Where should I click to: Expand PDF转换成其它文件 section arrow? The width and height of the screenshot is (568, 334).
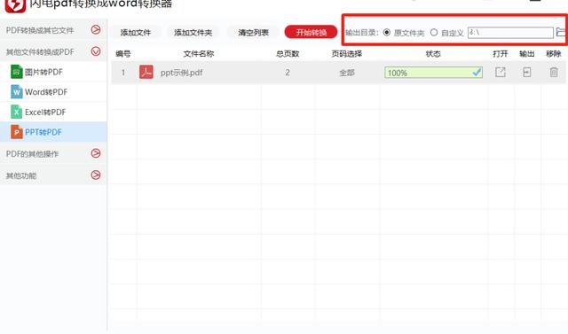click(96, 29)
